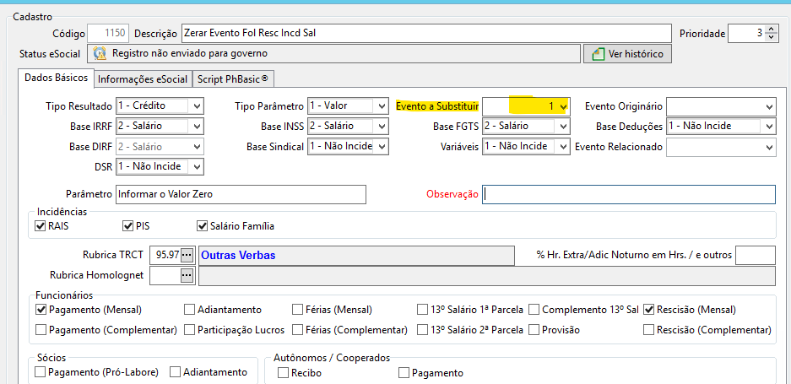Check Complemento 13º Sal box

tap(534, 310)
